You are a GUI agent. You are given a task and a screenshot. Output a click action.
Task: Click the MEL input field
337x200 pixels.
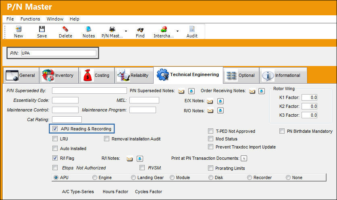(x=144, y=100)
